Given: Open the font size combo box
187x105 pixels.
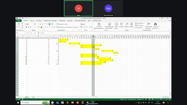Looking at the screenshot, I should pyautogui.click(x=37, y=24).
